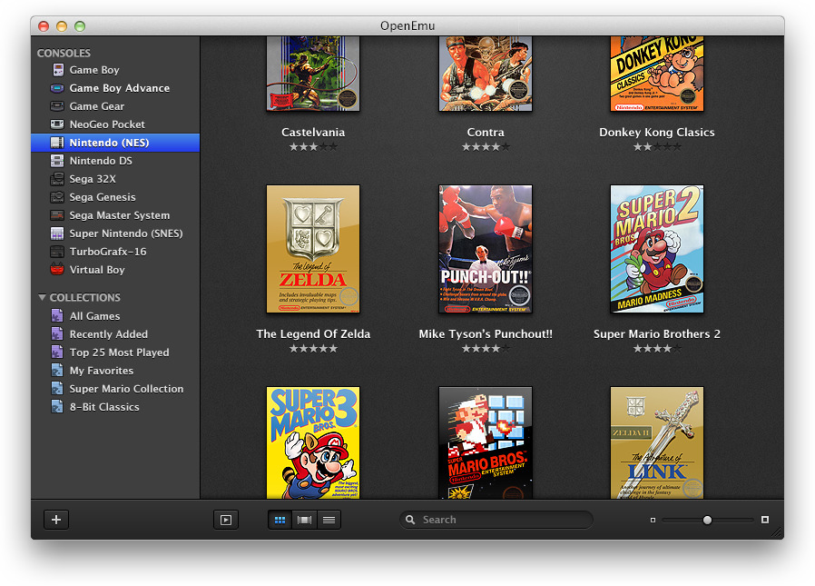Open Super Mario Collection label
The height and width of the screenshot is (586, 815).
(126, 389)
